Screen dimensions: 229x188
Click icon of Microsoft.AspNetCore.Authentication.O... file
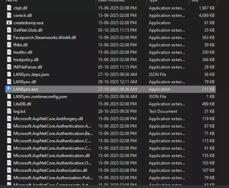coord(9,163)
